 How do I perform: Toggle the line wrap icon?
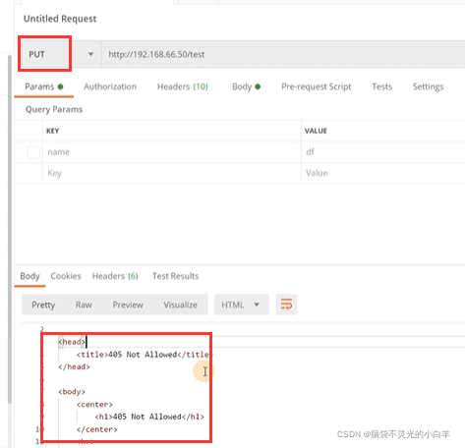tap(286, 305)
